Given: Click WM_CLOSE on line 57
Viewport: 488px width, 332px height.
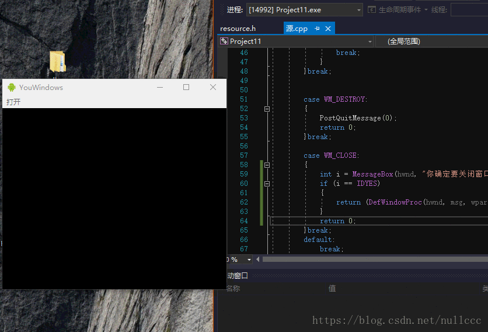Looking at the screenshot, I should click(x=340, y=155).
